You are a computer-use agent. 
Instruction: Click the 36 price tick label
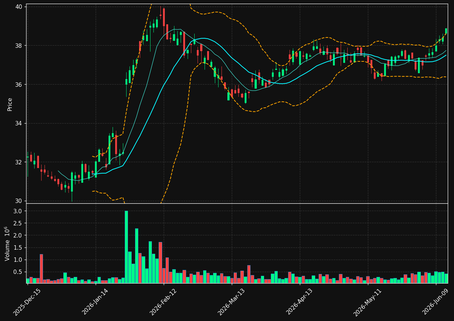coord(19,85)
